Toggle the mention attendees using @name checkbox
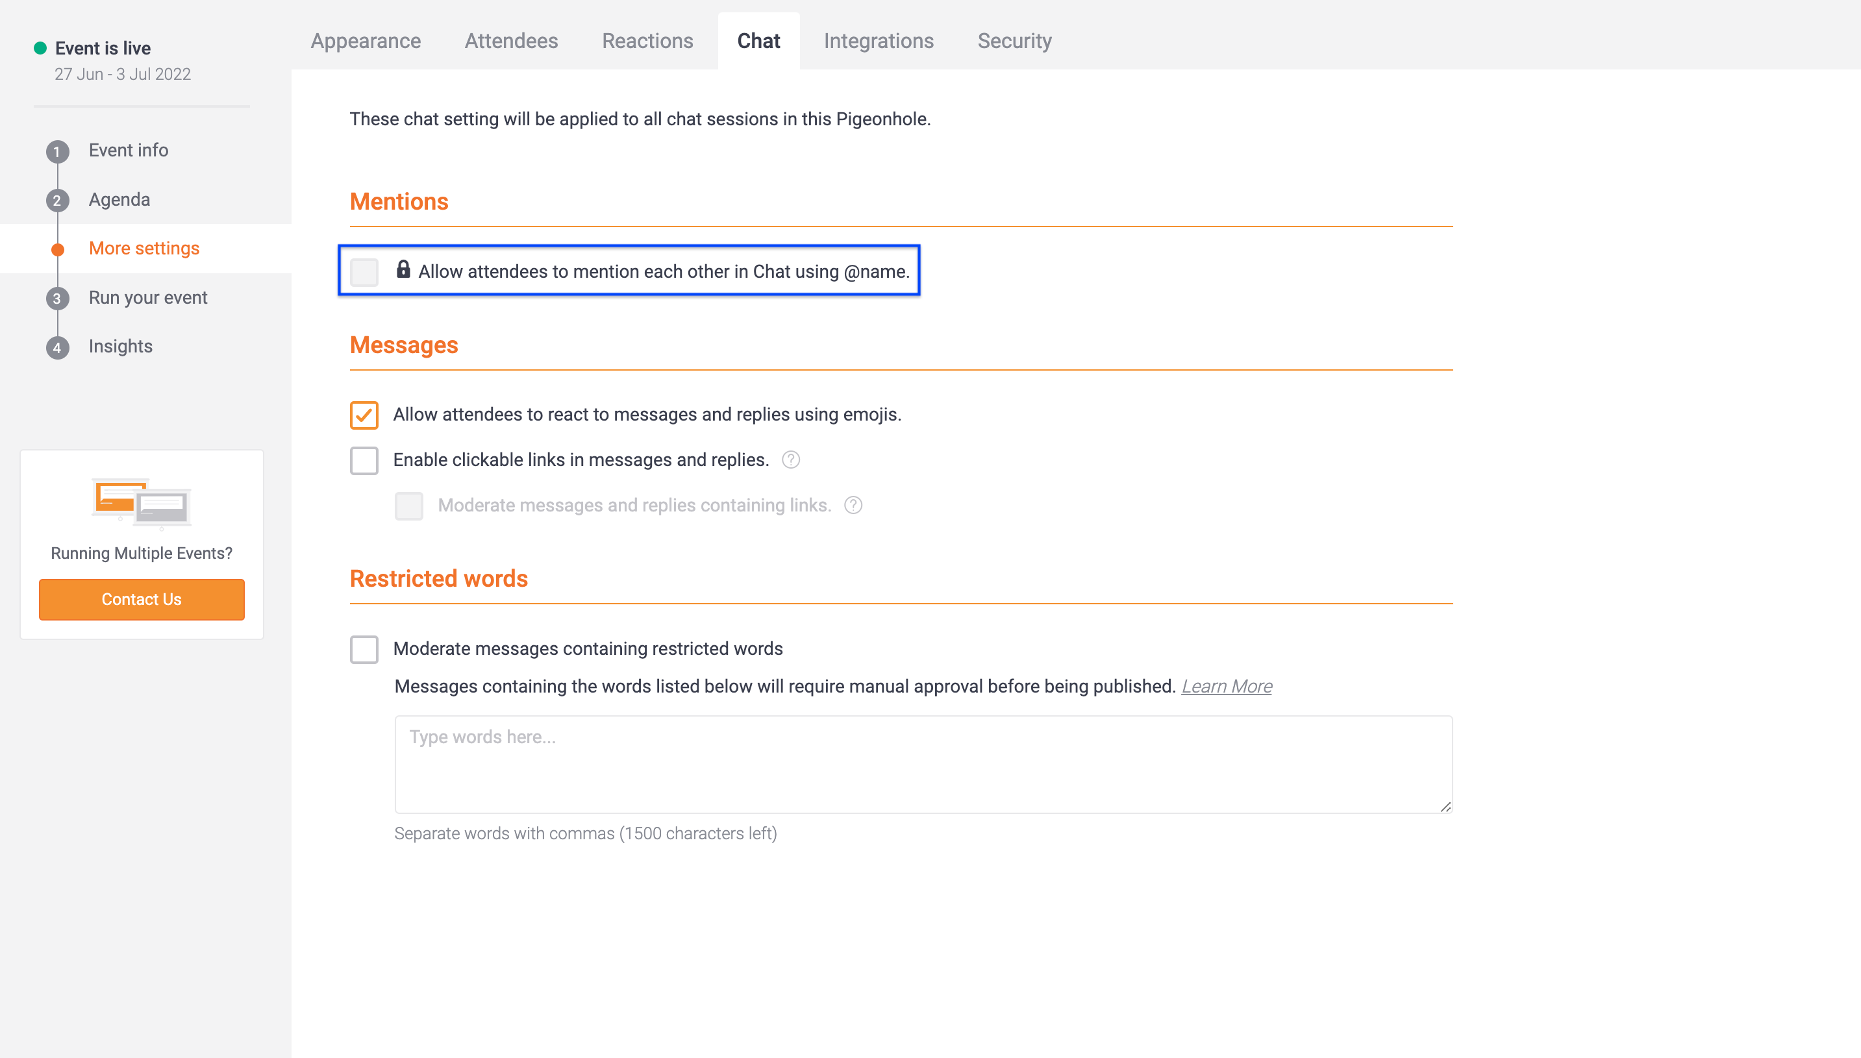This screenshot has height=1058, width=1861. pos(364,272)
